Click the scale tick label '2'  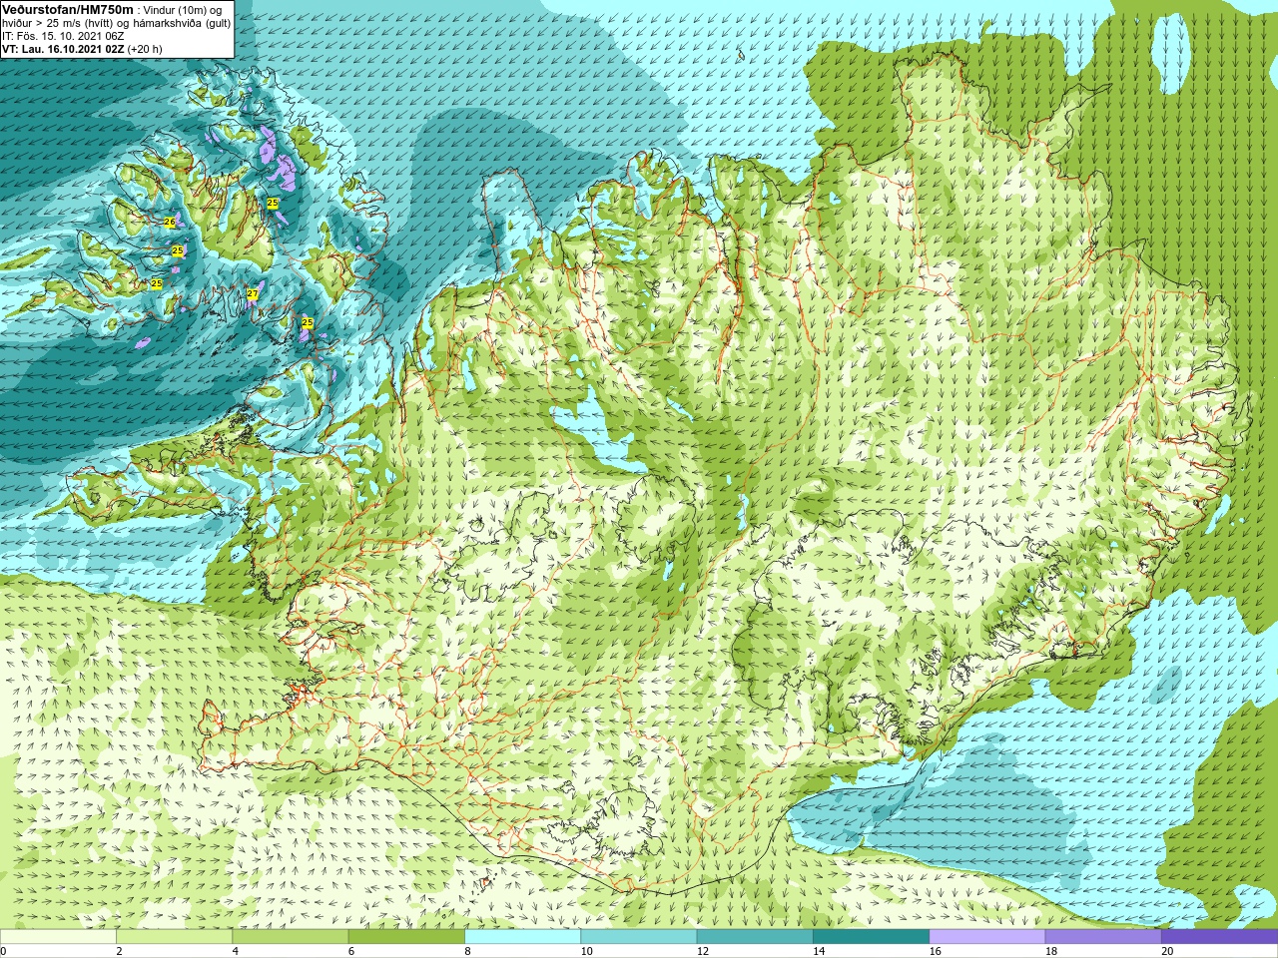(x=119, y=951)
